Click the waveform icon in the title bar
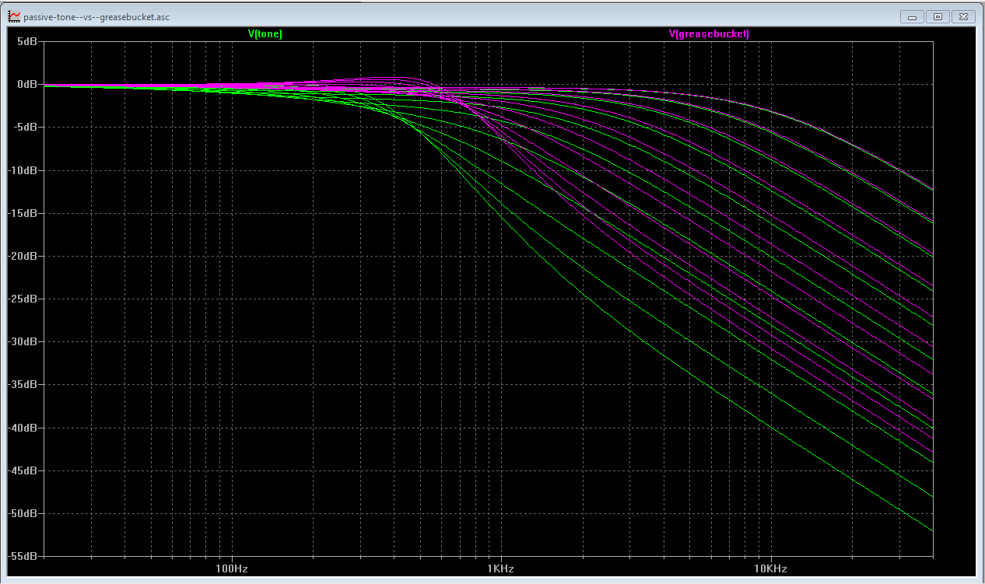Screen dimensions: 985x584 click(x=14, y=16)
